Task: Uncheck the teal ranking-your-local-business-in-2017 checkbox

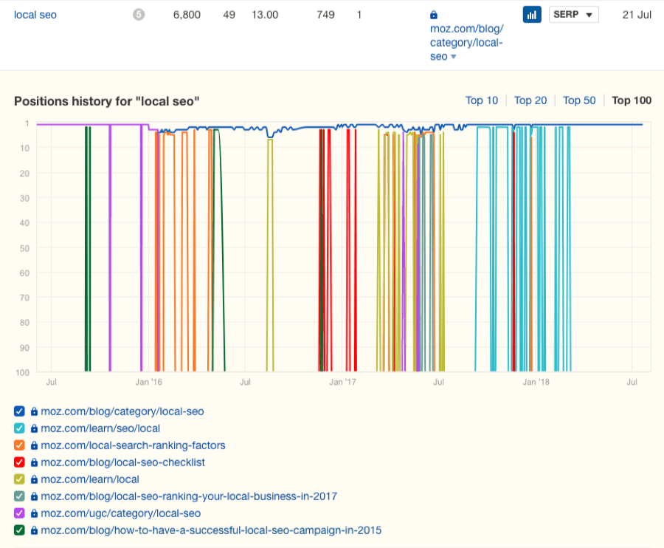Action: pyautogui.click(x=19, y=496)
